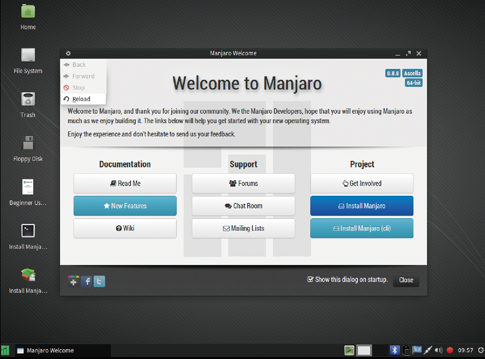Open the New Features page
This screenshot has width=485, height=359.
125,206
